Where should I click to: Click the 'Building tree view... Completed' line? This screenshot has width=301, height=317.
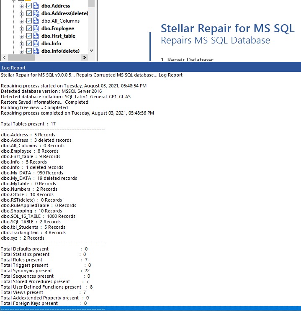34,107
